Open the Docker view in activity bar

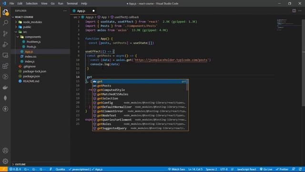[x=5, y=87]
